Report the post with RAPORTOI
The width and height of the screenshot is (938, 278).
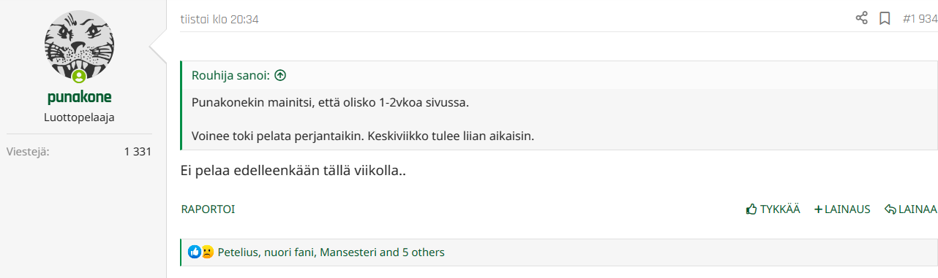point(209,209)
